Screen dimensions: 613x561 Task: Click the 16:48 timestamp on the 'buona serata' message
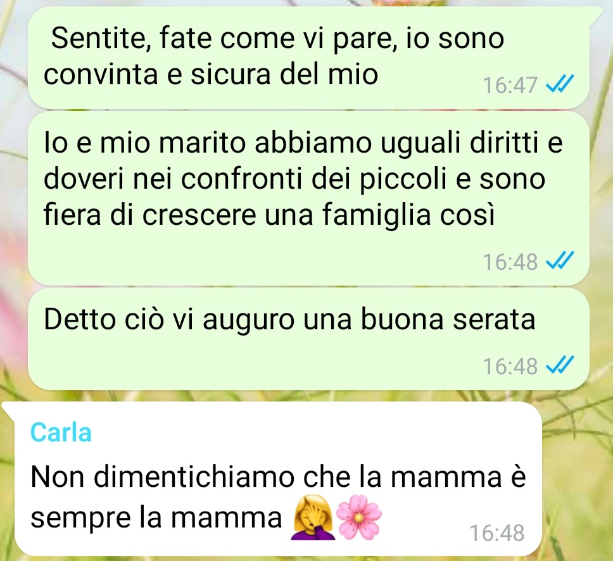[x=510, y=367]
